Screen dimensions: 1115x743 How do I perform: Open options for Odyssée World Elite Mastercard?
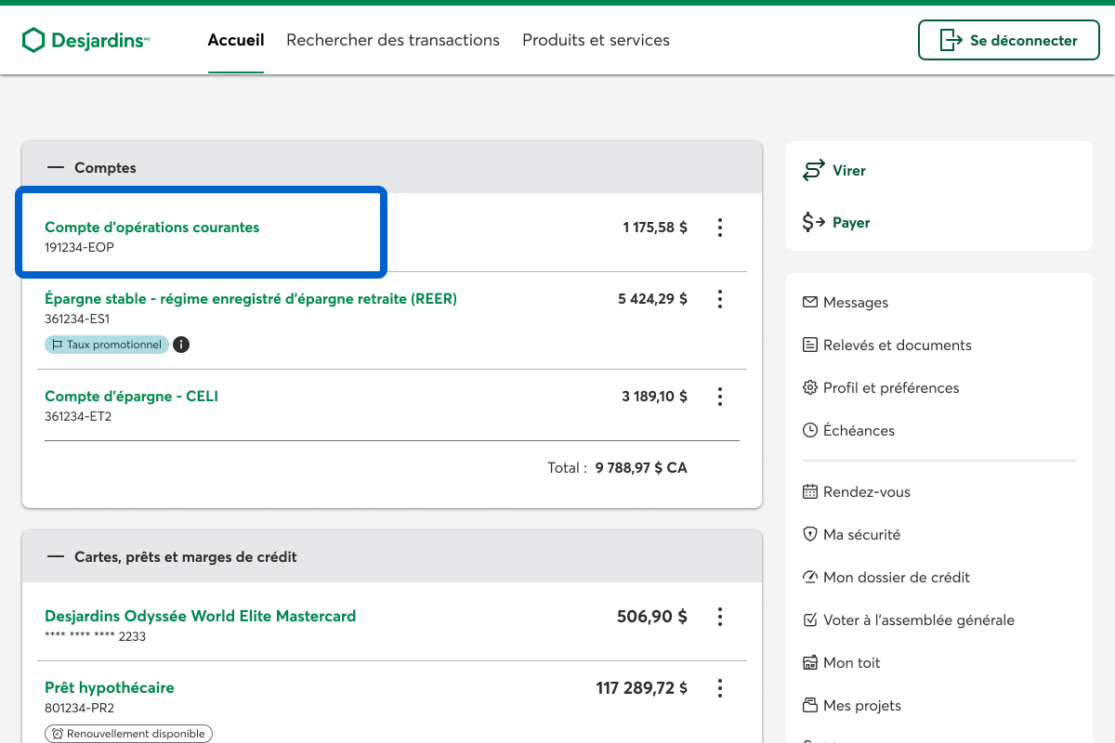(719, 617)
